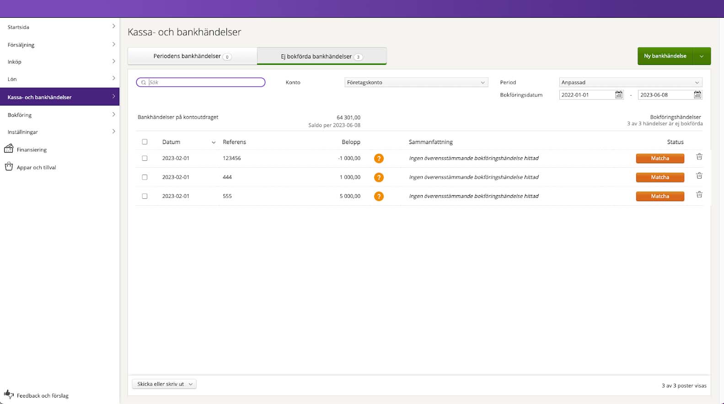Click the amount -1 000,00

point(349,158)
